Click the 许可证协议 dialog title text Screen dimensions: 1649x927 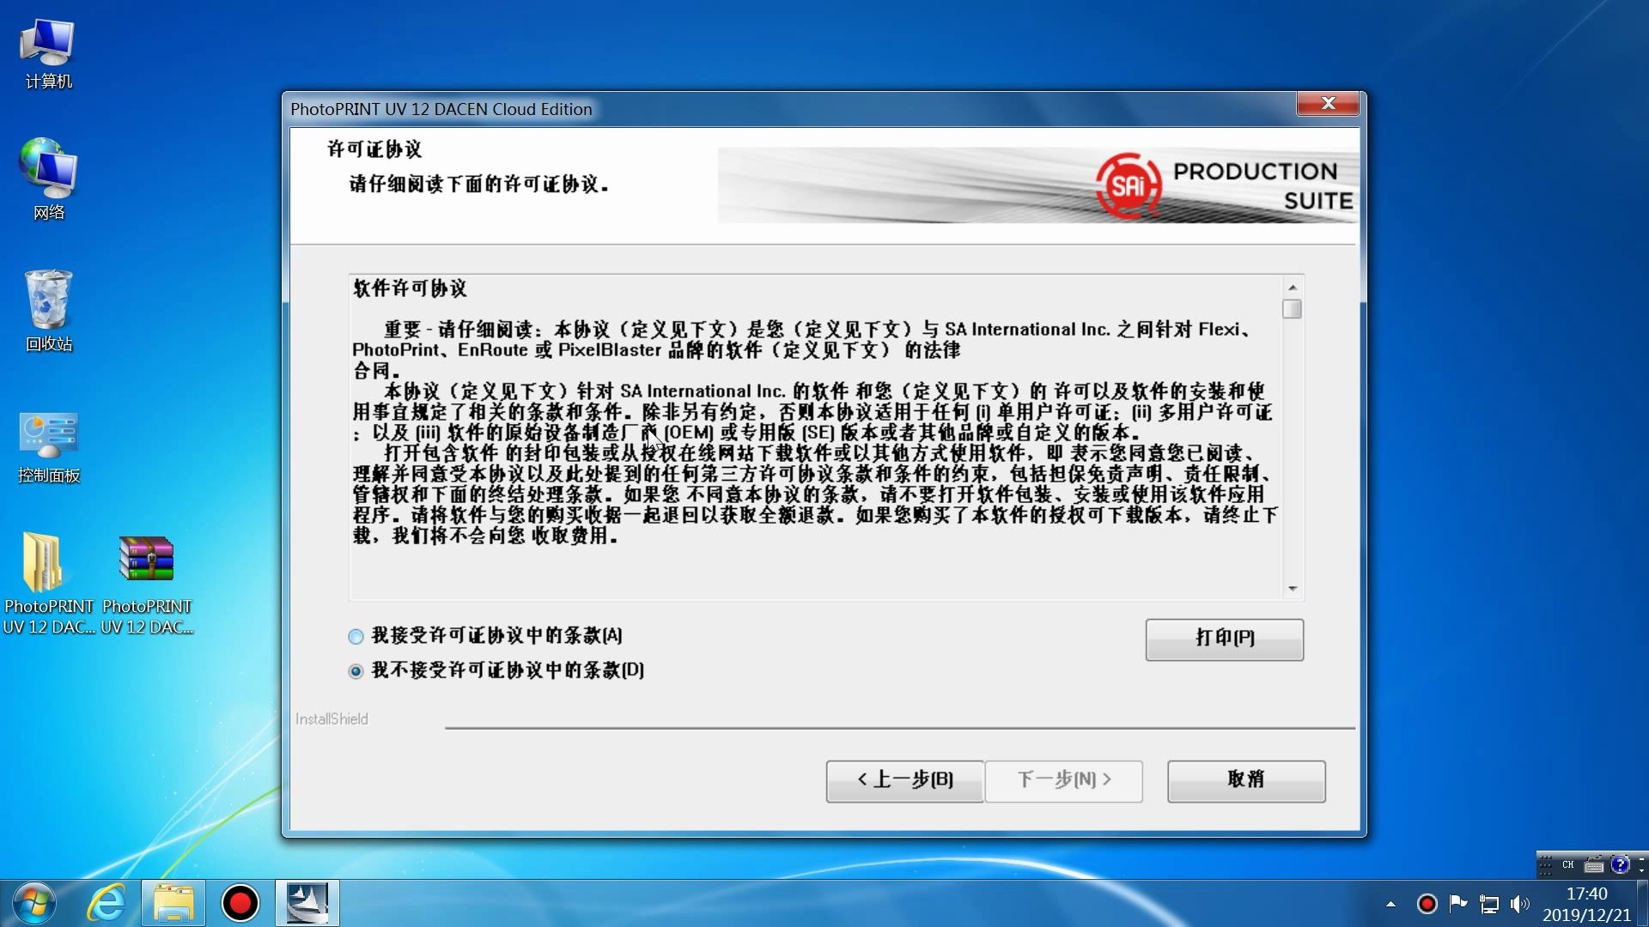click(x=374, y=149)
